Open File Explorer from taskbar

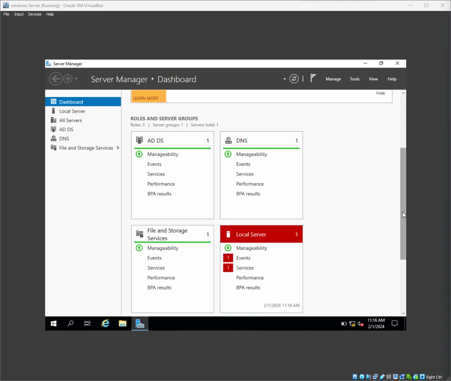coord(122,323)
